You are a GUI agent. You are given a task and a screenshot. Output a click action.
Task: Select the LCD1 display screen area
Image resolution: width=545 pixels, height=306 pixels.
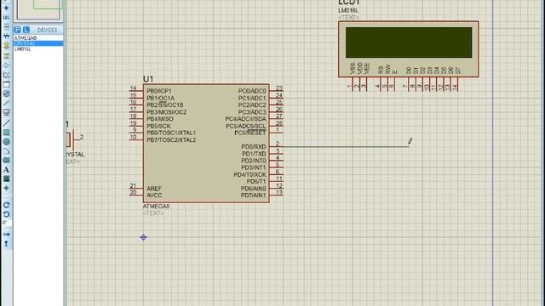click(x=409, y=42)
